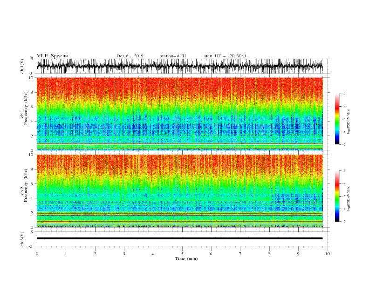Screen dimensions: 369x285
Task: Click the time axis tick label '2'
Action: 95,254
